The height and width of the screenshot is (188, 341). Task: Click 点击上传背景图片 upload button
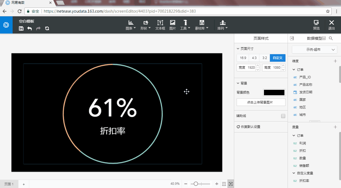(261, 102)
